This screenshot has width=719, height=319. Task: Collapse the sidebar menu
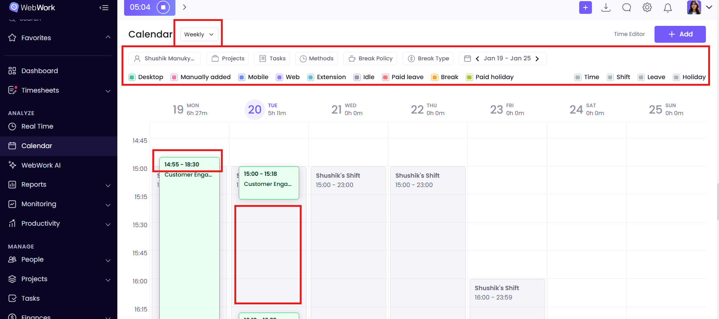point(104,7)
